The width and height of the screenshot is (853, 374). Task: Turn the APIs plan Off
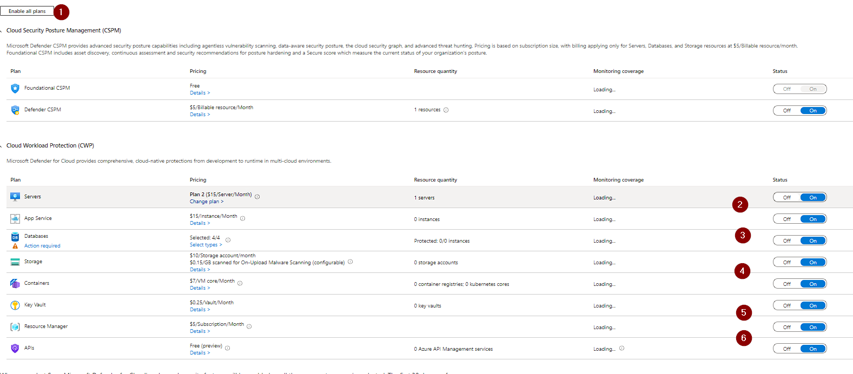[x=787, y=349]
